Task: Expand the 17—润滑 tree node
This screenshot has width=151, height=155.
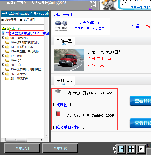Action: coord(3,56)
